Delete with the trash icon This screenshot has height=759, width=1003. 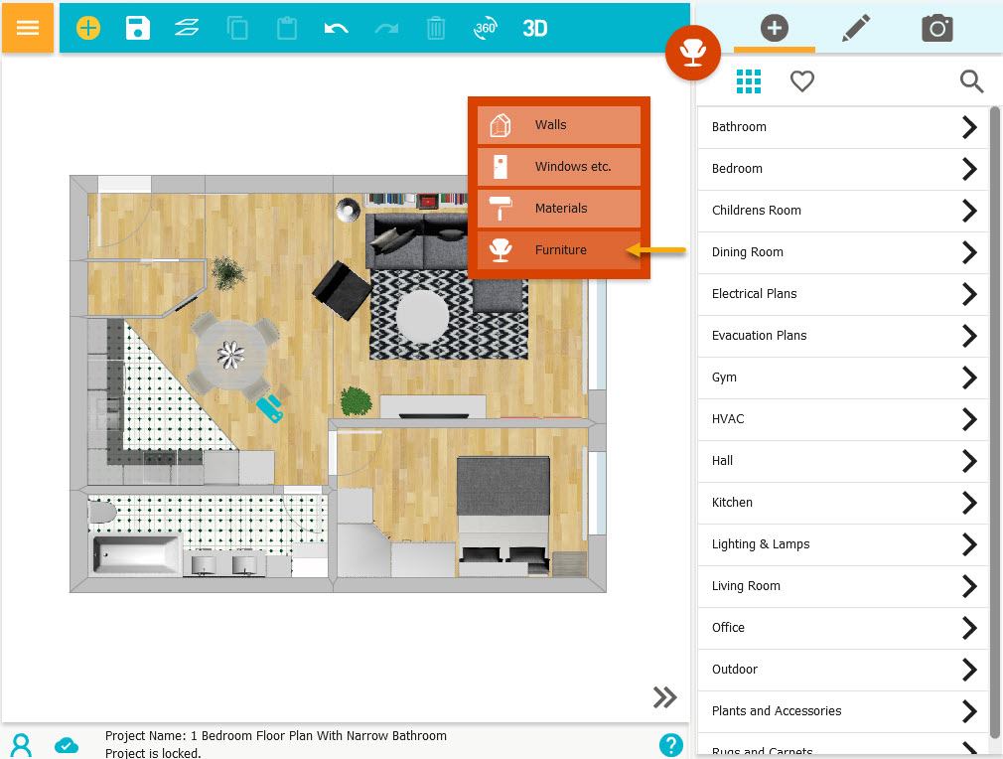click(435, 28)
